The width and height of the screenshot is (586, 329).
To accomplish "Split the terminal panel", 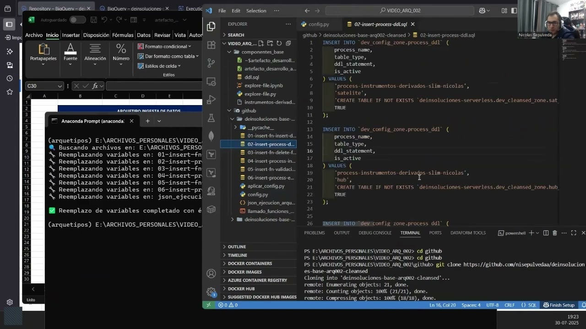I will [546, 233].
